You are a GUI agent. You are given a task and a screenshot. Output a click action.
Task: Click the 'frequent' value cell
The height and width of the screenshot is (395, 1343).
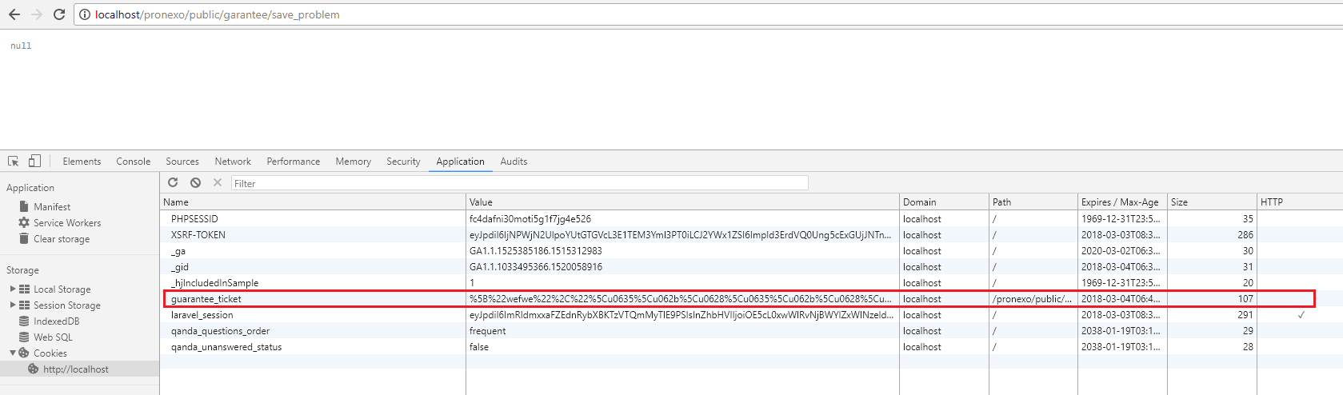pyautogui.click(x=682, y=330)
